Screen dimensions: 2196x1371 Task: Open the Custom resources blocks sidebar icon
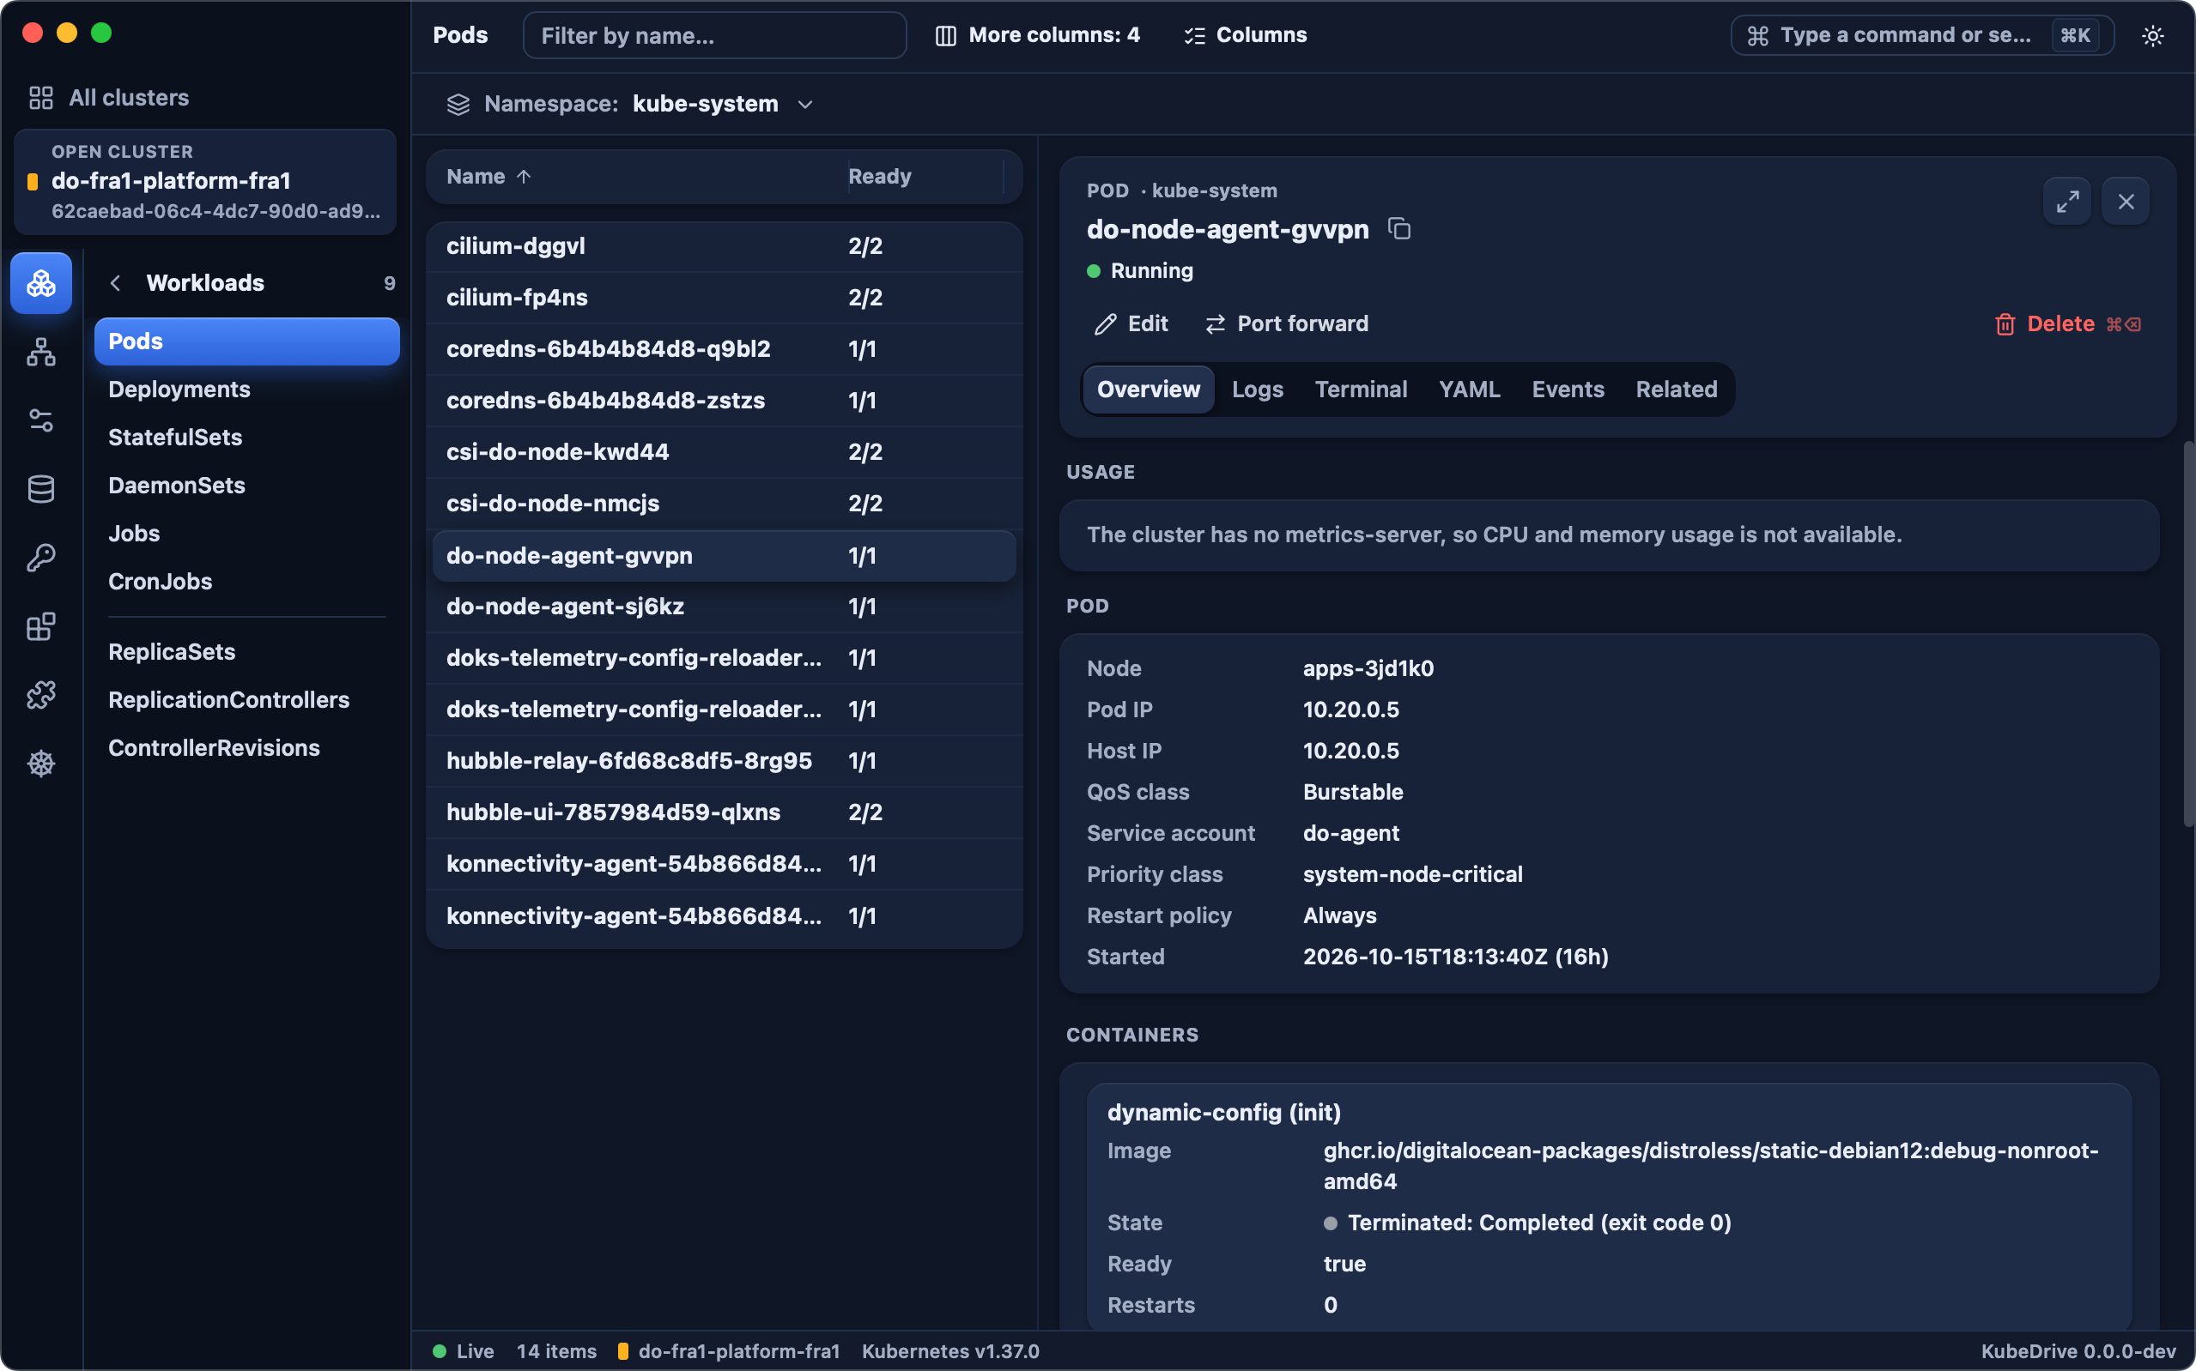tap(41, 625)
